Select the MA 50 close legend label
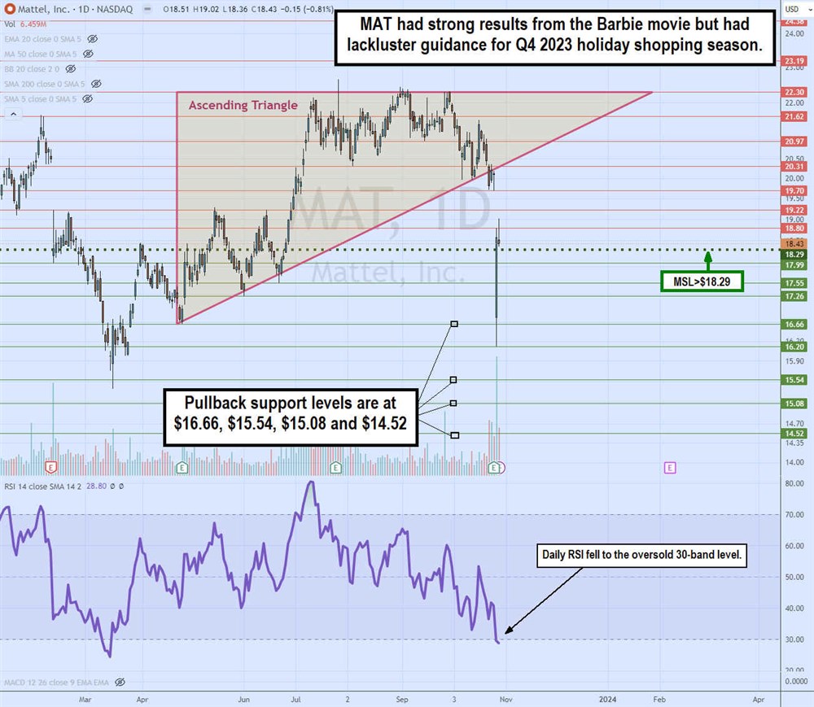This screenshot has width=814, height=707. tap(41, 54)
